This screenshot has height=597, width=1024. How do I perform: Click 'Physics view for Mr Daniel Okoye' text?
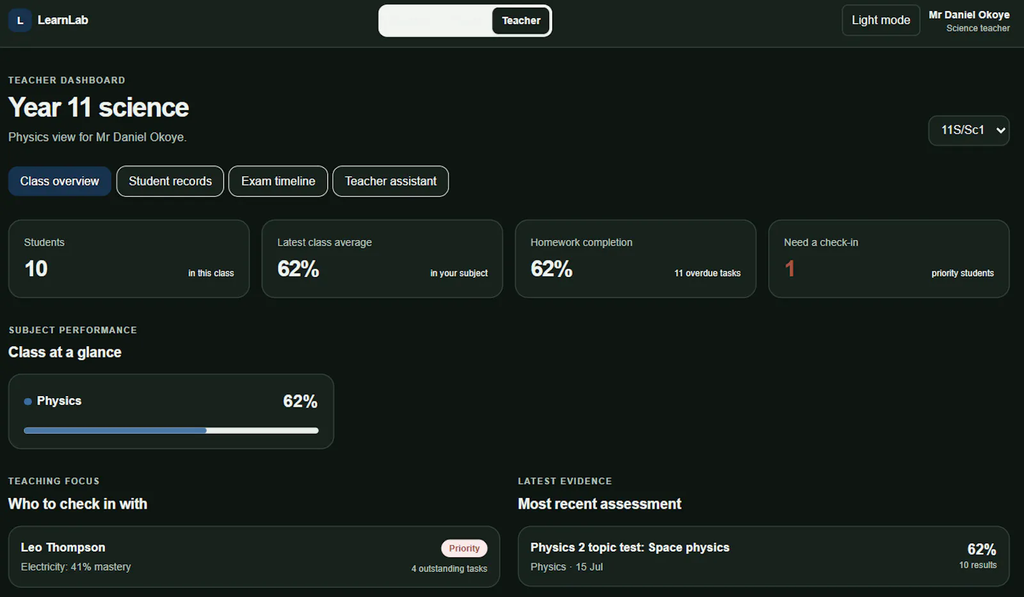tap(97, 137)
